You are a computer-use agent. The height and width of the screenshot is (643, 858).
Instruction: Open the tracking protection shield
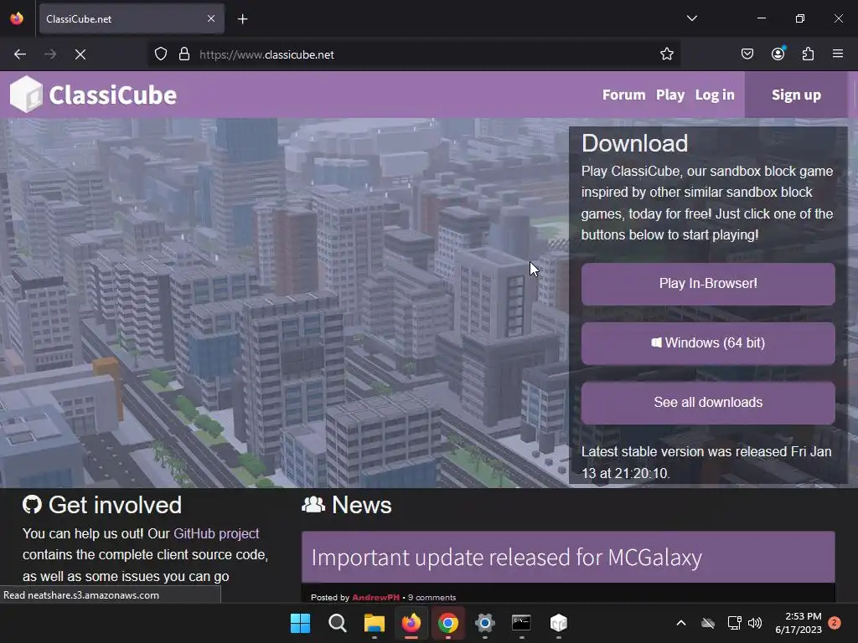(x=160, y=54)
